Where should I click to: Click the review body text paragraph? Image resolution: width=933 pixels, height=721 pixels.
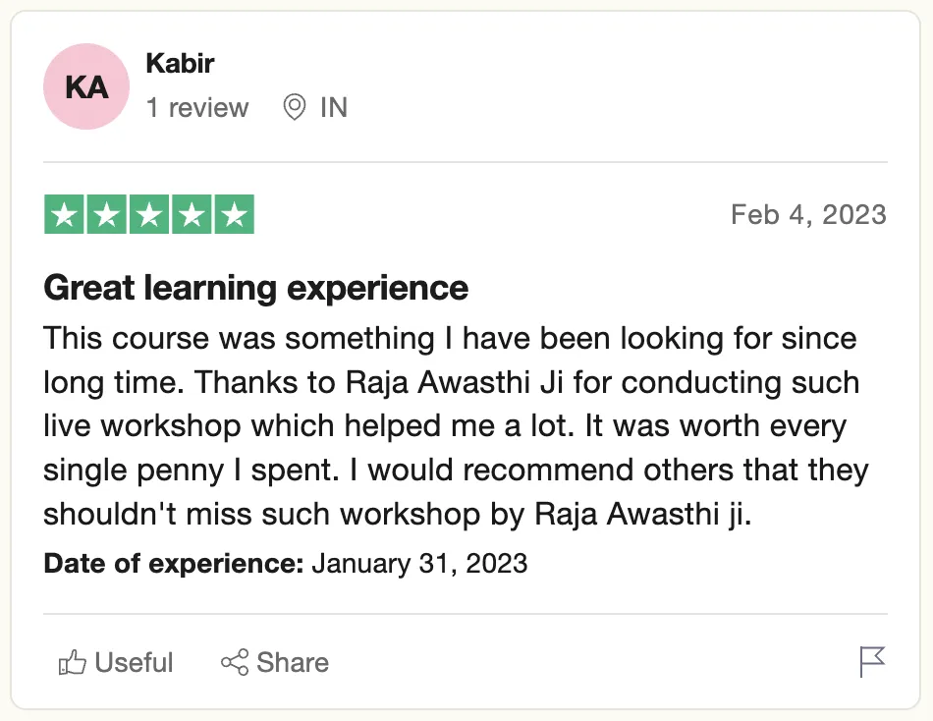click(457, 425)
